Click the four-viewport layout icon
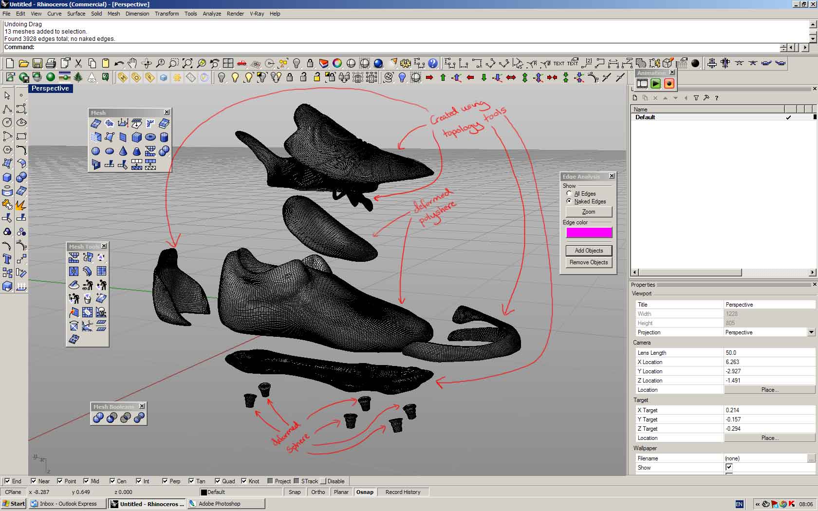The width and height of the screenshot is (818, 511). coord(228,63)
